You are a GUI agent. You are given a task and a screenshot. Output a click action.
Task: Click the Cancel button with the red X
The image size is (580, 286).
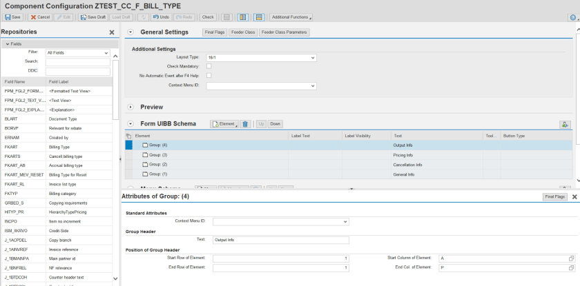(x=40, y=17)
